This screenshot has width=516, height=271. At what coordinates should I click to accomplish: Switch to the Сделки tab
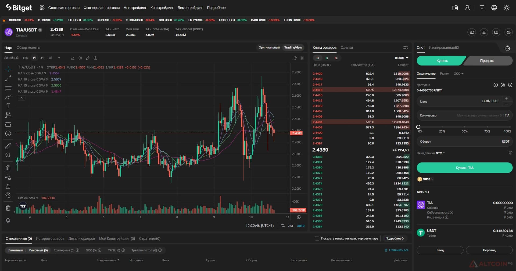[x=347, y=48]
